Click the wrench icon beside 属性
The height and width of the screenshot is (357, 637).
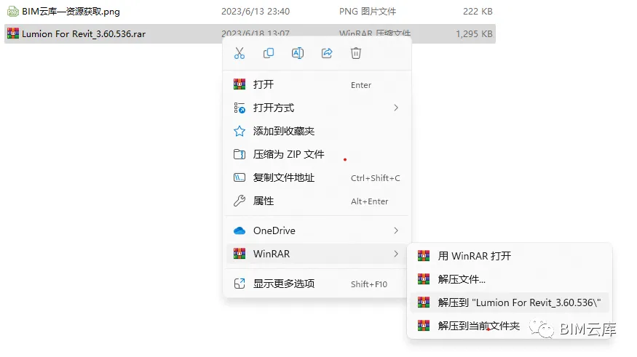pos(240,201)
